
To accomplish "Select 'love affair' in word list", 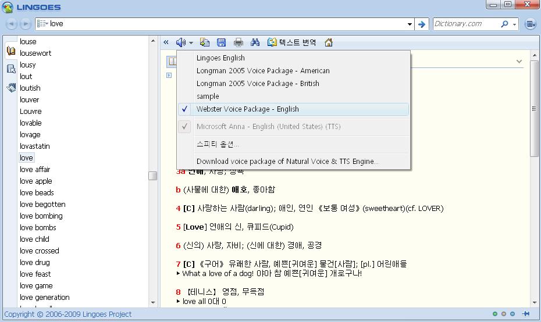I will pos(35,169).
